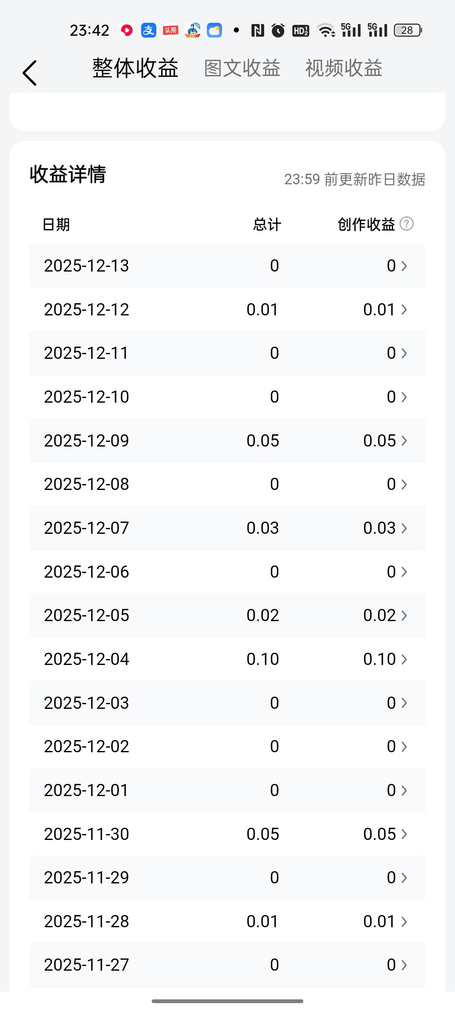Tap the Wi-Fi signal icon

click(326, 30)
